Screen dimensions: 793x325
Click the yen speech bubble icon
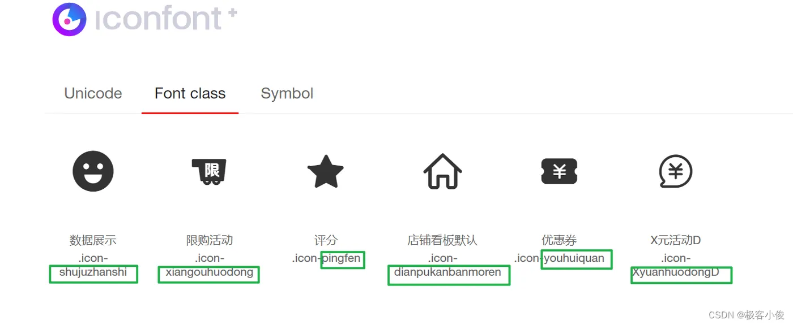click(x=676, y=171)
